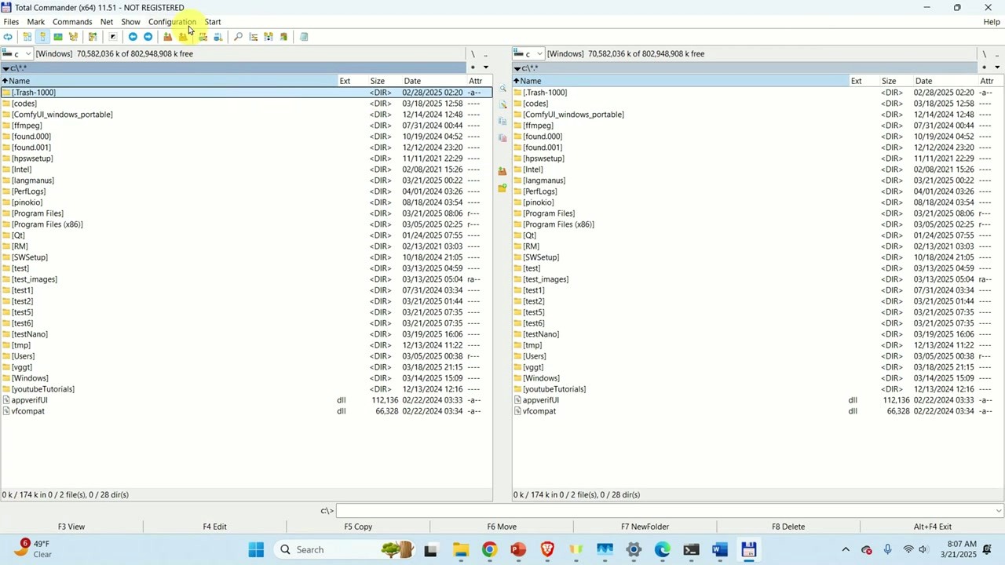The width and height of the screenshot is (1005, 565).
Task: Open the Search files magnifier in top toolbar
Action: point(238,37)
